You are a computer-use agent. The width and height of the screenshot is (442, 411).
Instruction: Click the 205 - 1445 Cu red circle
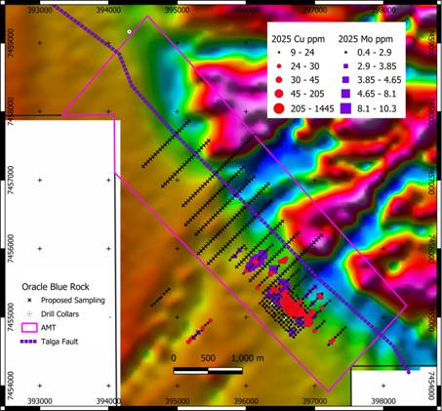pos(279,108)
